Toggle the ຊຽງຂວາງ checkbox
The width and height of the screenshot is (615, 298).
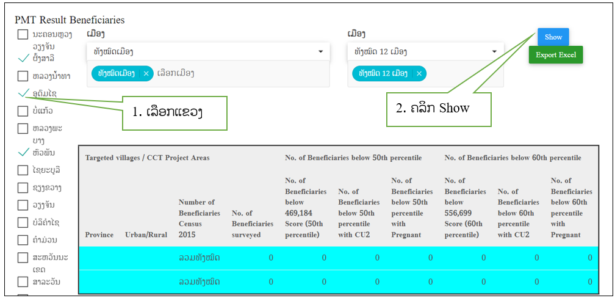[23, 187]
